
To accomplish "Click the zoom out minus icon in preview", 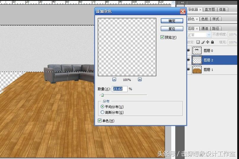I will (x=114, y=79).
